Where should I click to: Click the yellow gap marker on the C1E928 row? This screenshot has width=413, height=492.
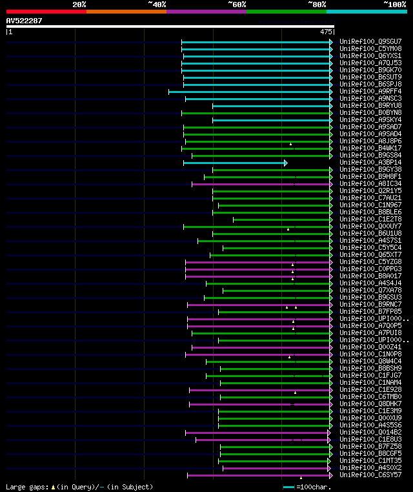pyautogui.click(x=295, y=393)
